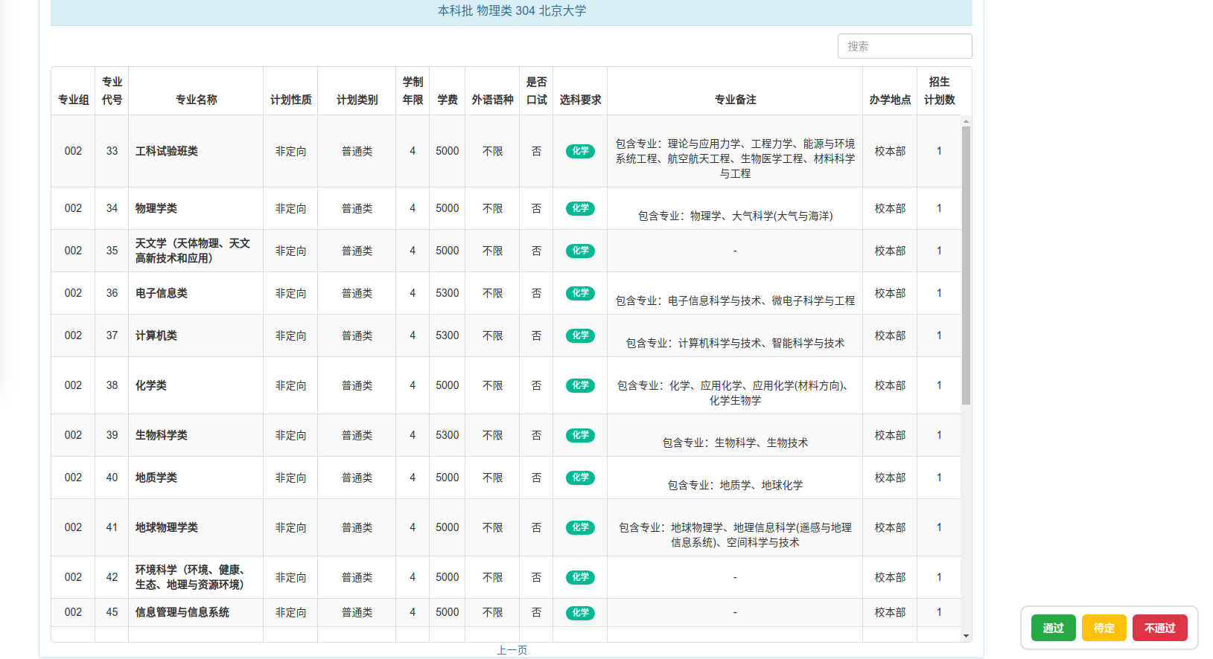
Task: Select the 工科试验班类 major name
Action: (167, 151)
